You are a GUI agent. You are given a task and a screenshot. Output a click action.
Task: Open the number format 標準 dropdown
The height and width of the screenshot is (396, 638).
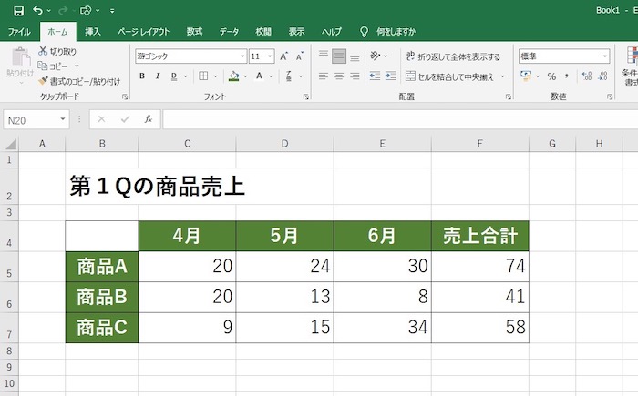(x=605, y=56)
